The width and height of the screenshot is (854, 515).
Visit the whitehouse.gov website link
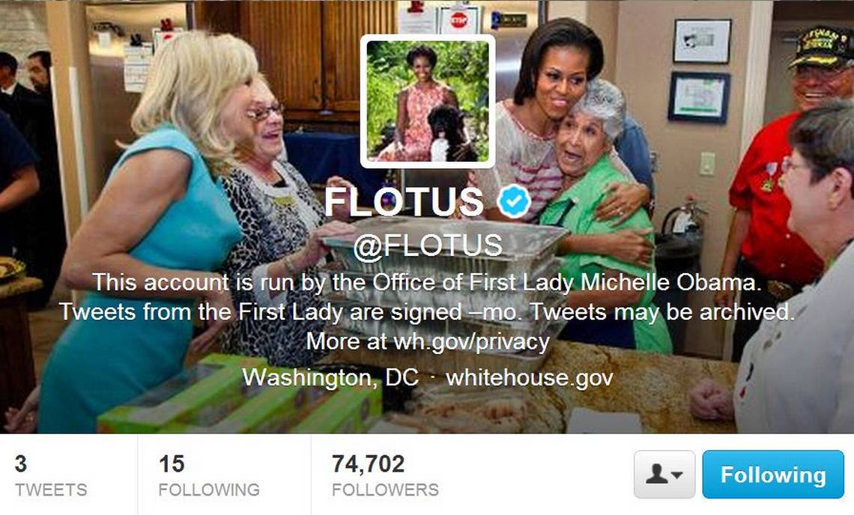tap(530, 377)
